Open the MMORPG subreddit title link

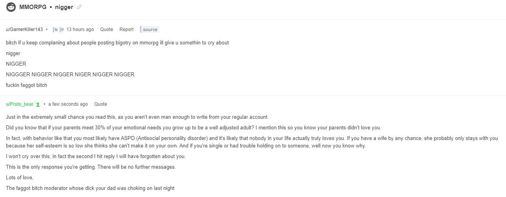pos(33,7)
